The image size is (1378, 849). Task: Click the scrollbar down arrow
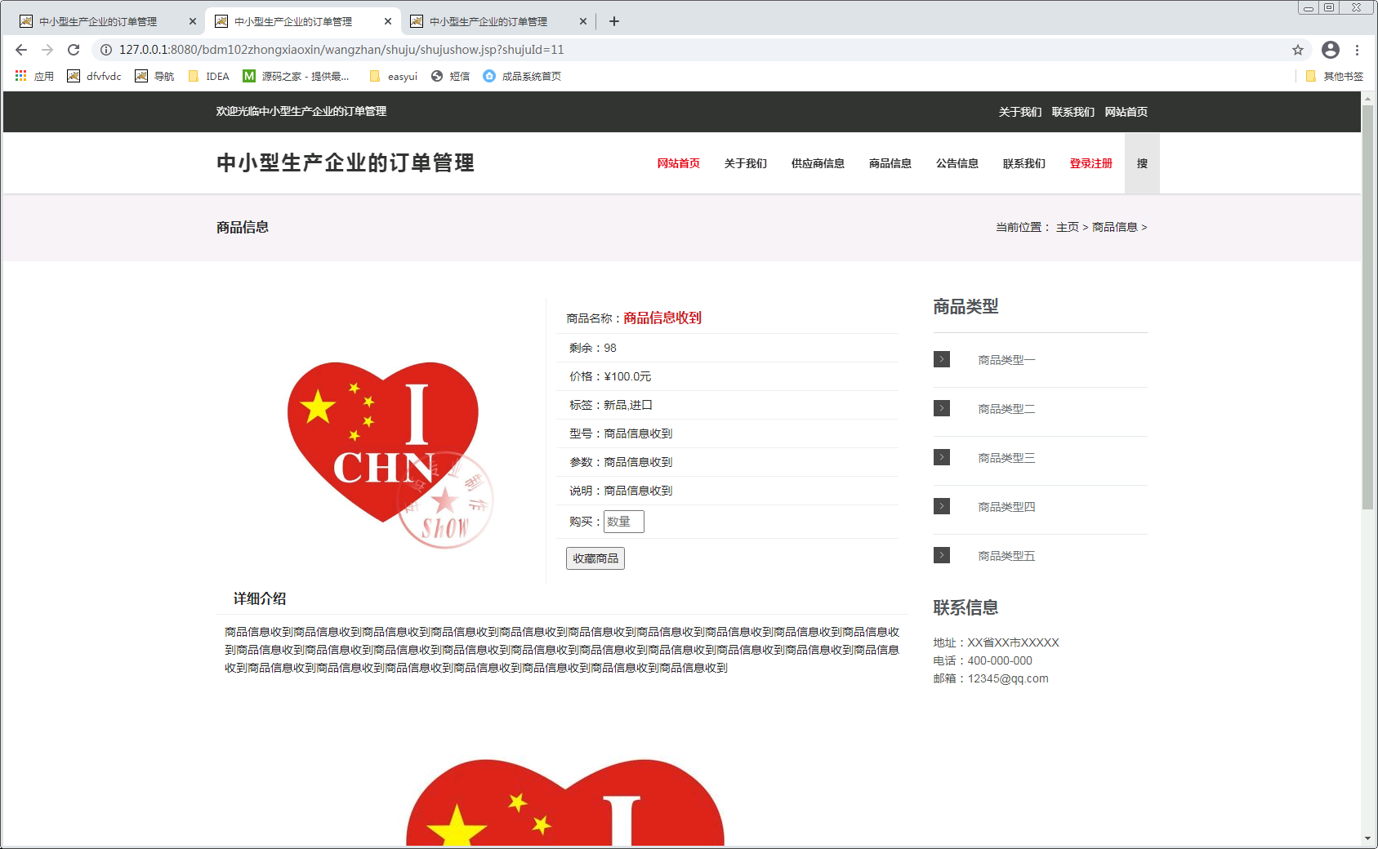coord(1367,838)
